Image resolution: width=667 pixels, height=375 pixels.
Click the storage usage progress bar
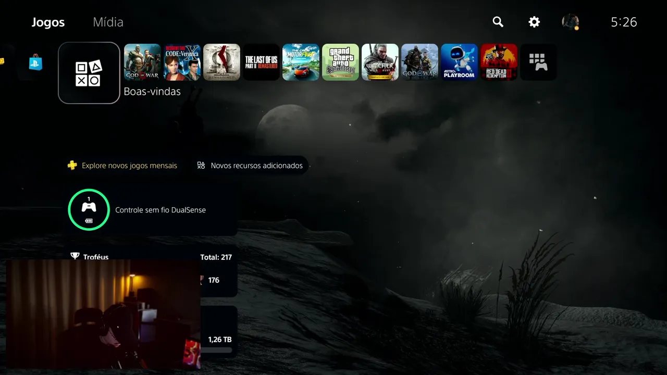(x=216, y=350)
